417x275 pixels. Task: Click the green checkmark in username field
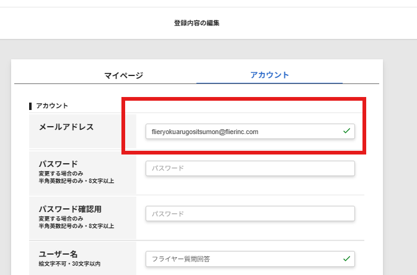346,258
